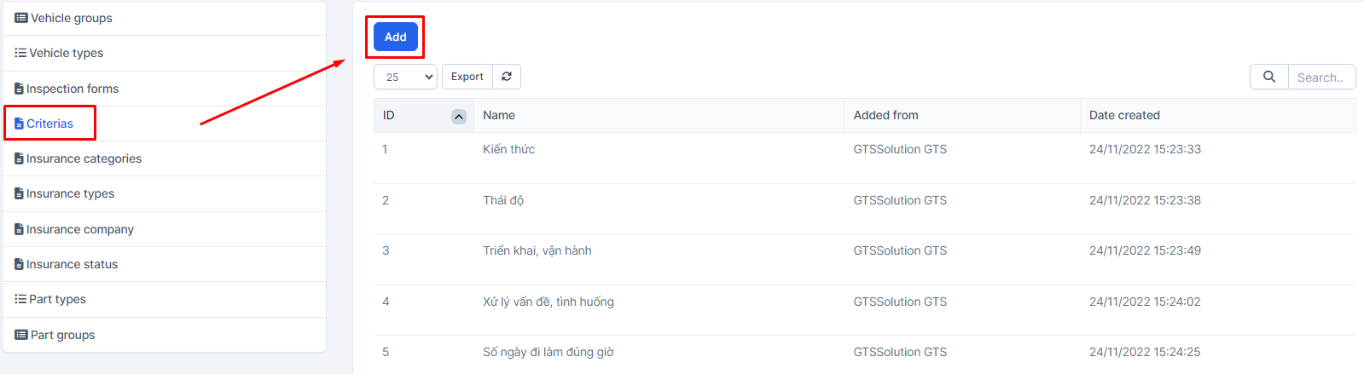
Task: Focus the Search input field
Action: [x=1321, y=77]
